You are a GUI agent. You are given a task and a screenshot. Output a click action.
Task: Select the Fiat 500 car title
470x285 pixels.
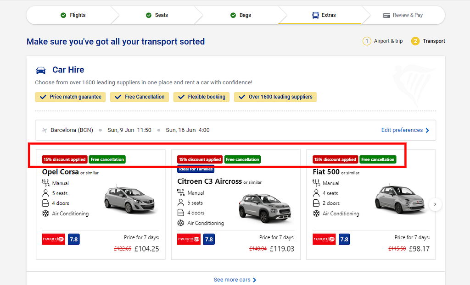tap(326, 172)
